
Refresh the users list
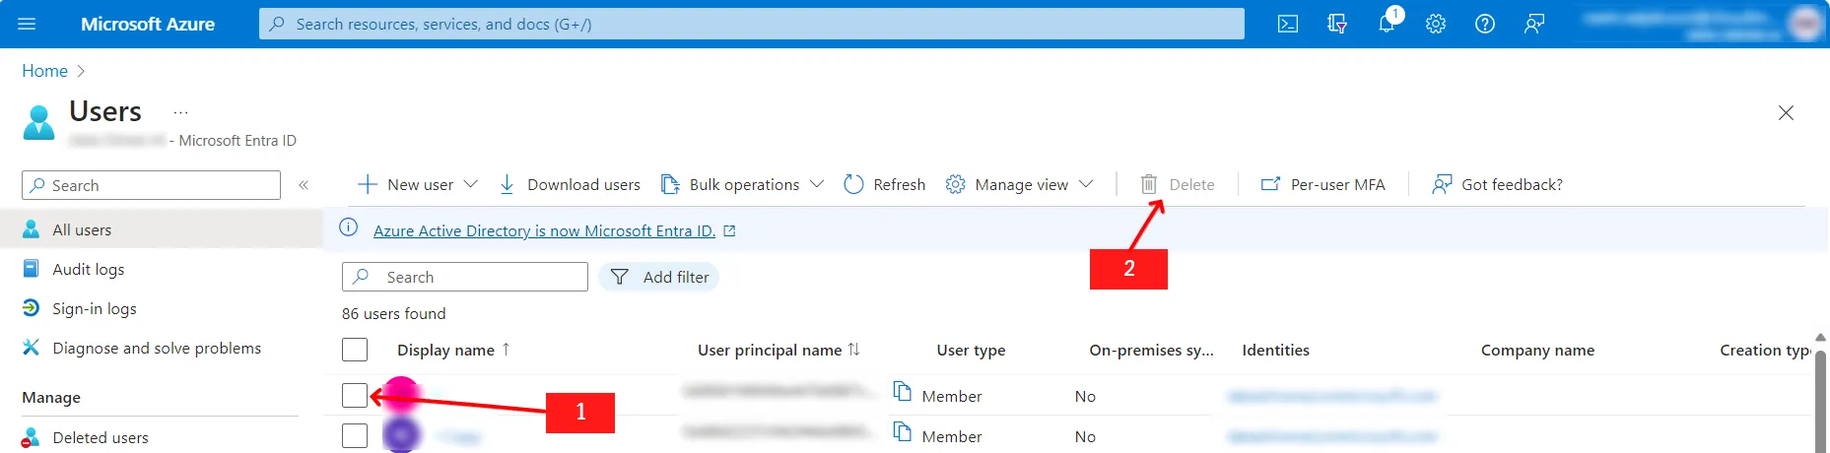[885, 184]
